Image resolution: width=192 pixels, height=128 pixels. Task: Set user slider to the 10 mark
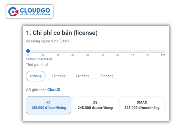[x=43, y=51]
